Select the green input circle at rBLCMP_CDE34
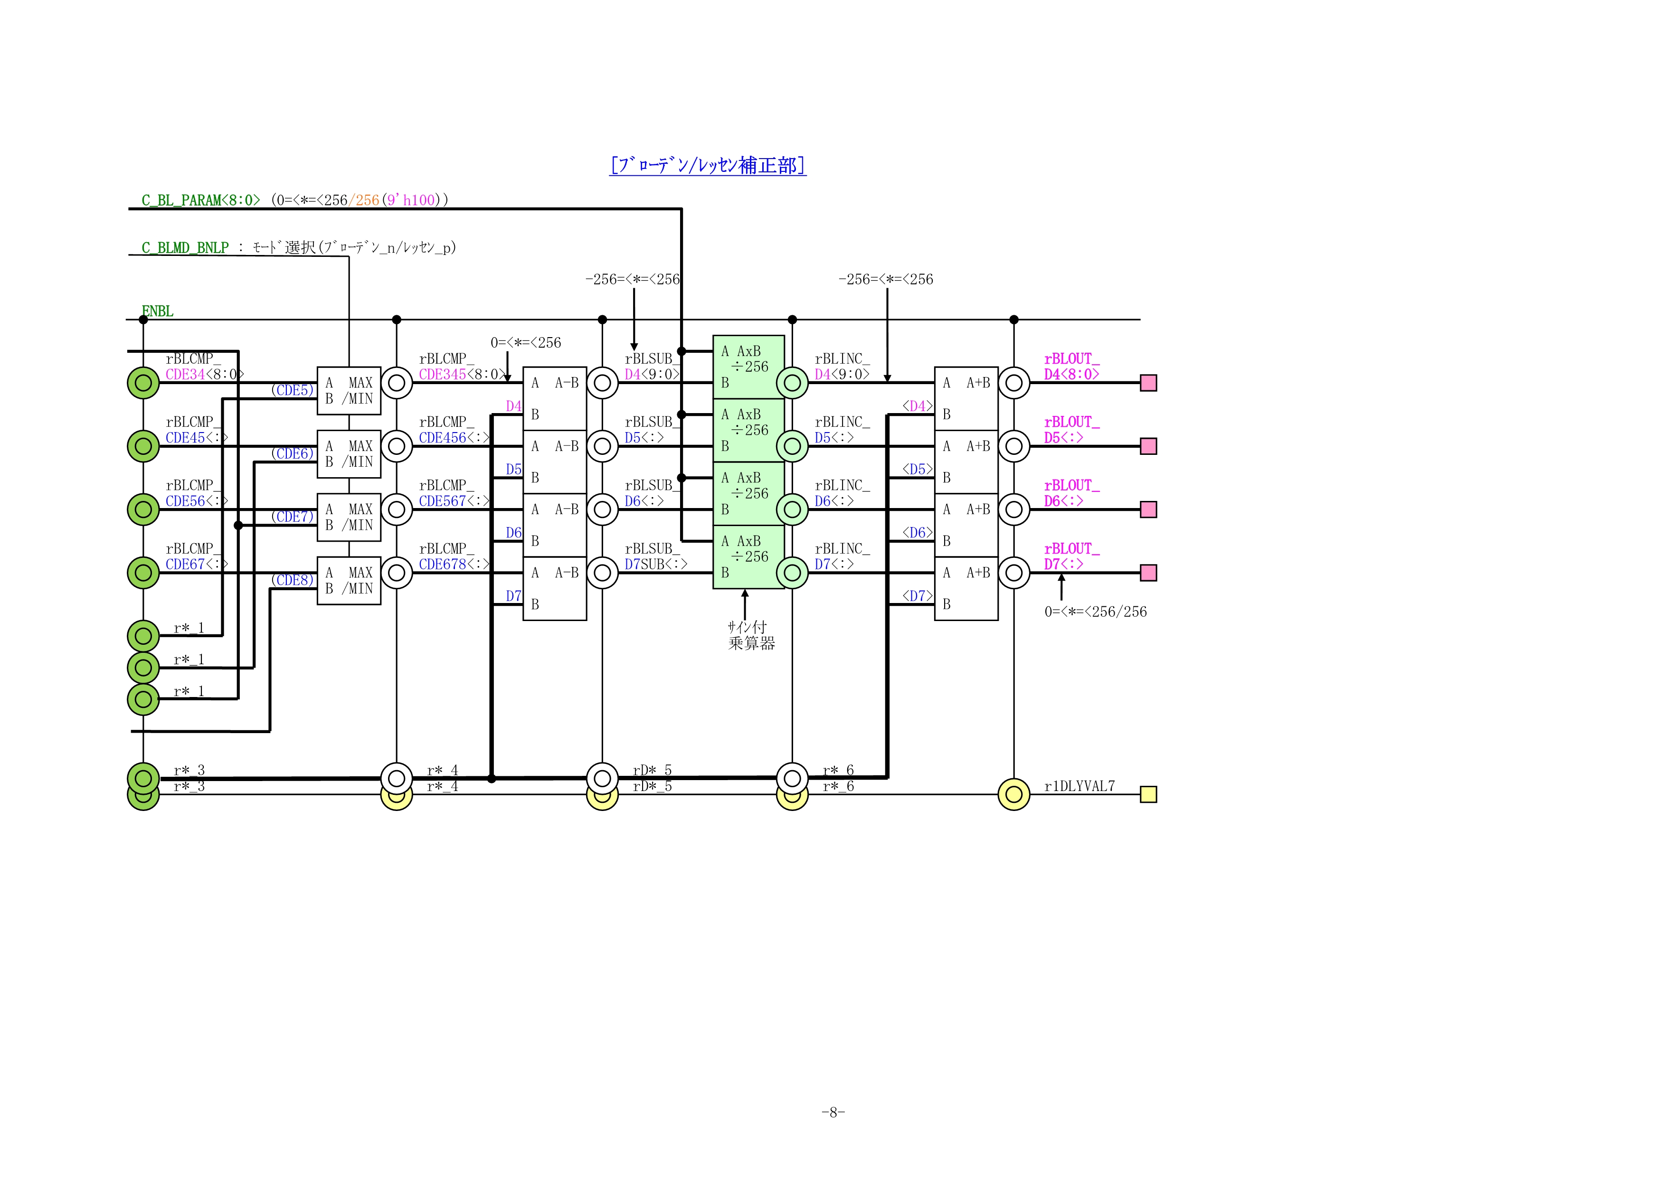Viewport: 1666px width, 1178px height. pyautogui.click(x=143, y=382)
